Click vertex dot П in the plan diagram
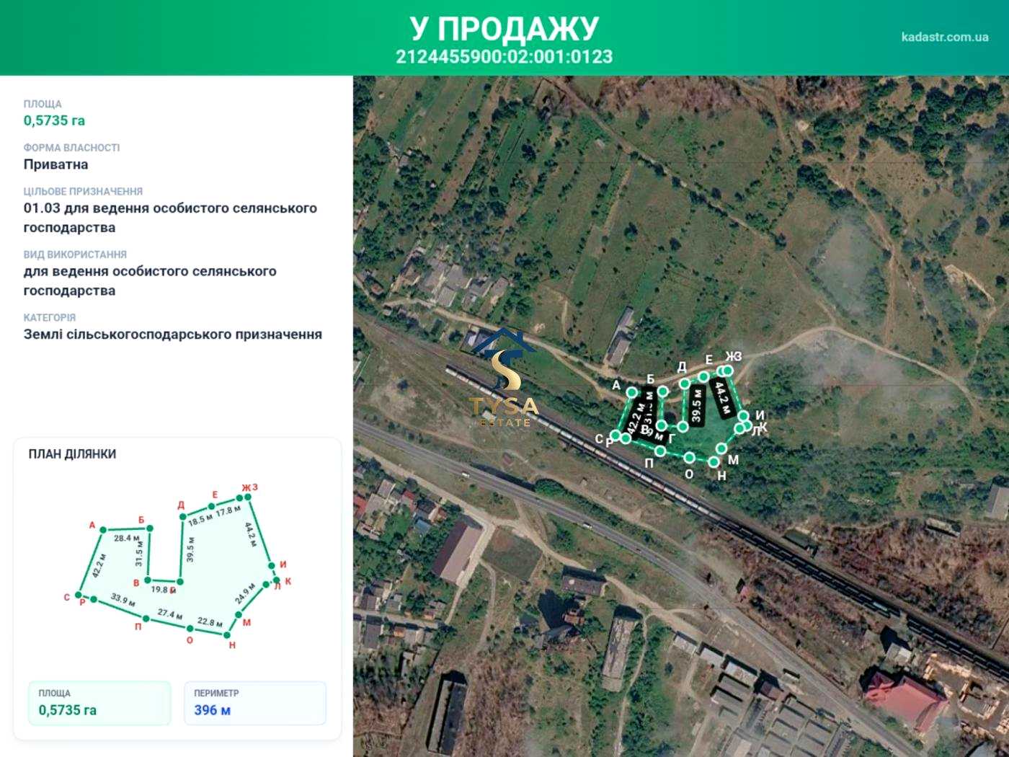Viewport: 1009px width, 757px height. click(x=146, y=619)
